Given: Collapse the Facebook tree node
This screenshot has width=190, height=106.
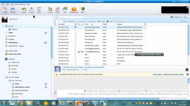Looking at the screenshot, I should tap(3, 59).
